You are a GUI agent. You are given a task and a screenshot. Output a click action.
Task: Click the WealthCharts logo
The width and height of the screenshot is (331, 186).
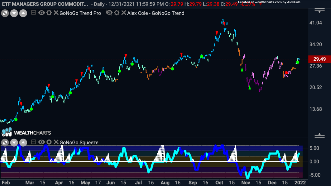tap(27, 132)
